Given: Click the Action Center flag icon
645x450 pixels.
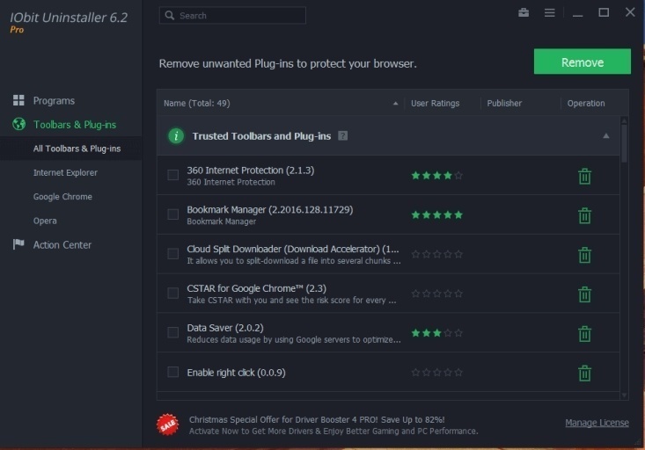Looking at the screenshot, I should (x=18, y=244).
